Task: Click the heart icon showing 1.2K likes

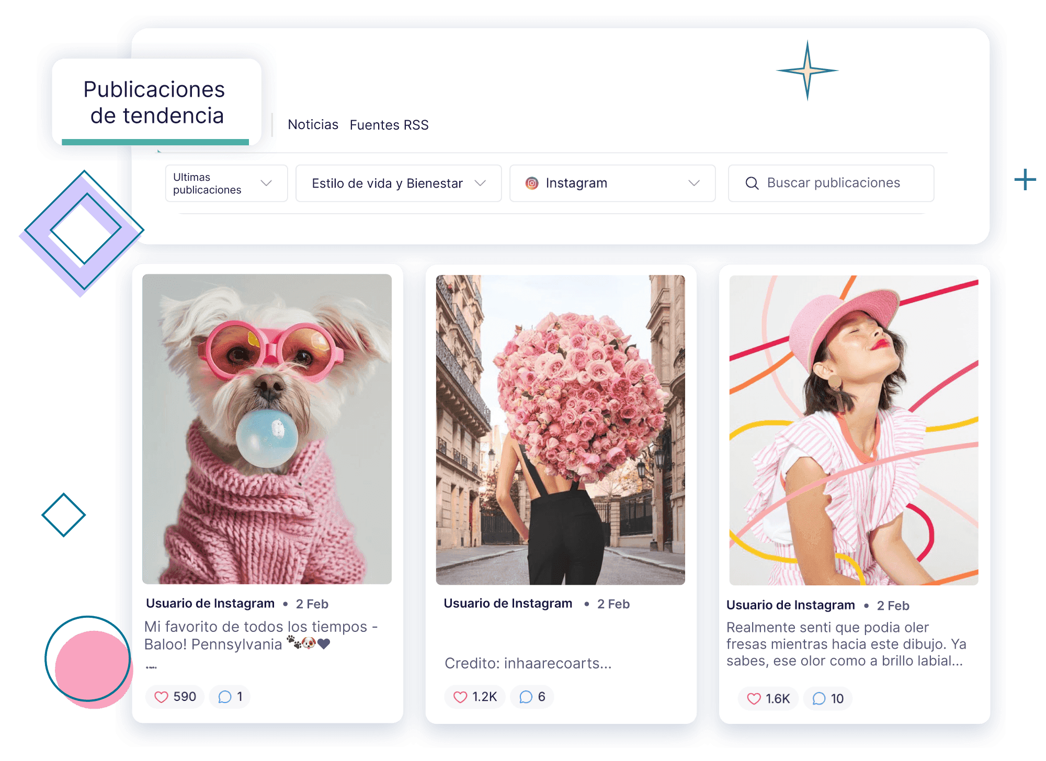Action: click(460, 697)
